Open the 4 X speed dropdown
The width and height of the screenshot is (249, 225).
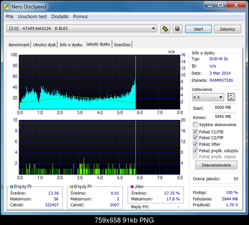click(x=208, y=97)
